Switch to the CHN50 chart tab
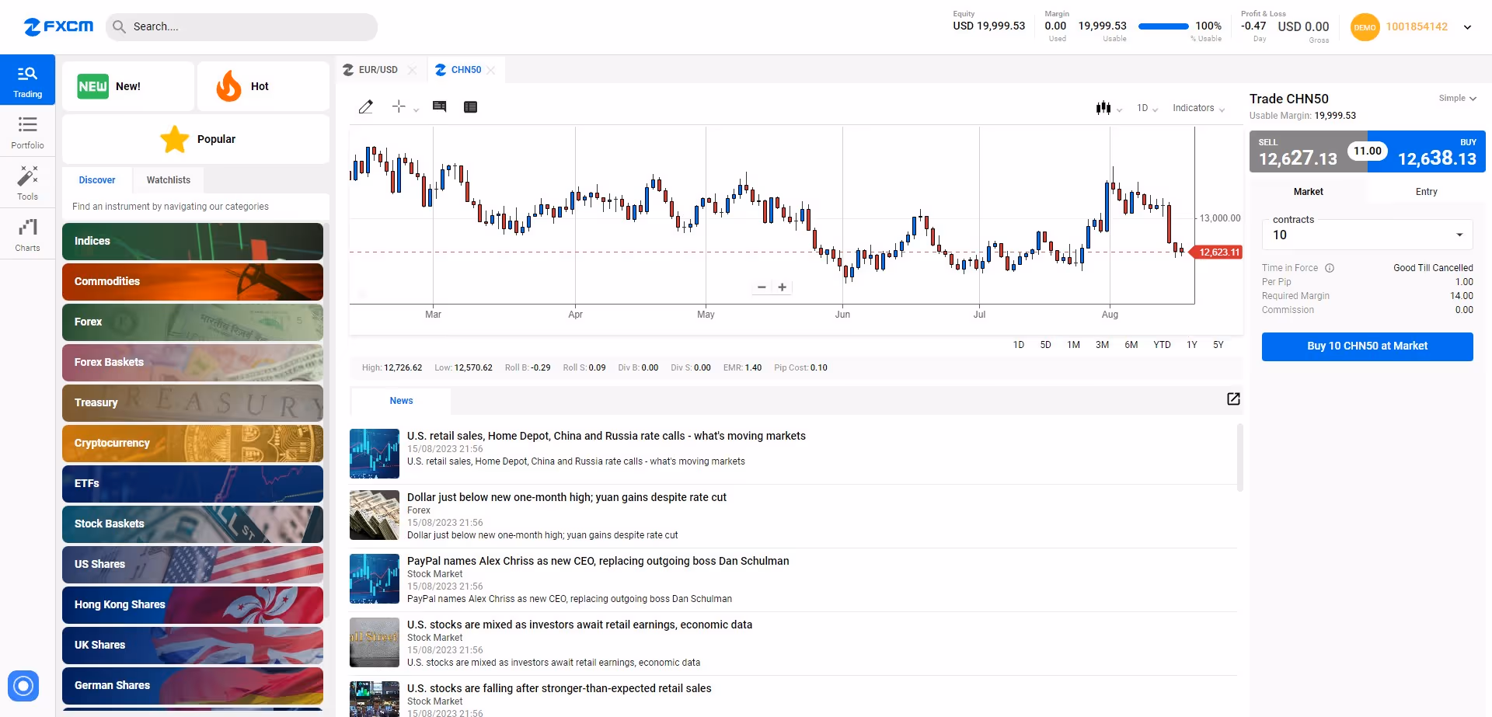 pyautogui.click(x=458, y=70)
